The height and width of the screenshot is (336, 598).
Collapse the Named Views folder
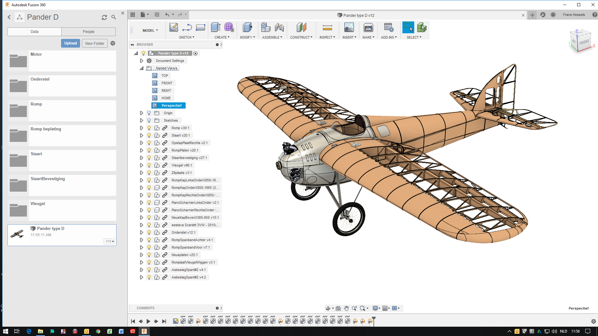142,68
